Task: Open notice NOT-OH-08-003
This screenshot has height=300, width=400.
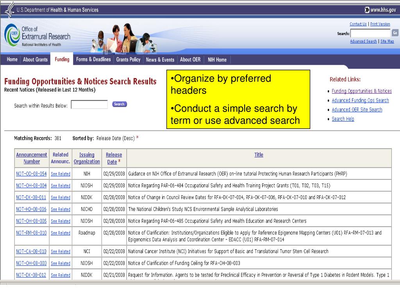Action: pyautogui.click(x=31, y=263)
